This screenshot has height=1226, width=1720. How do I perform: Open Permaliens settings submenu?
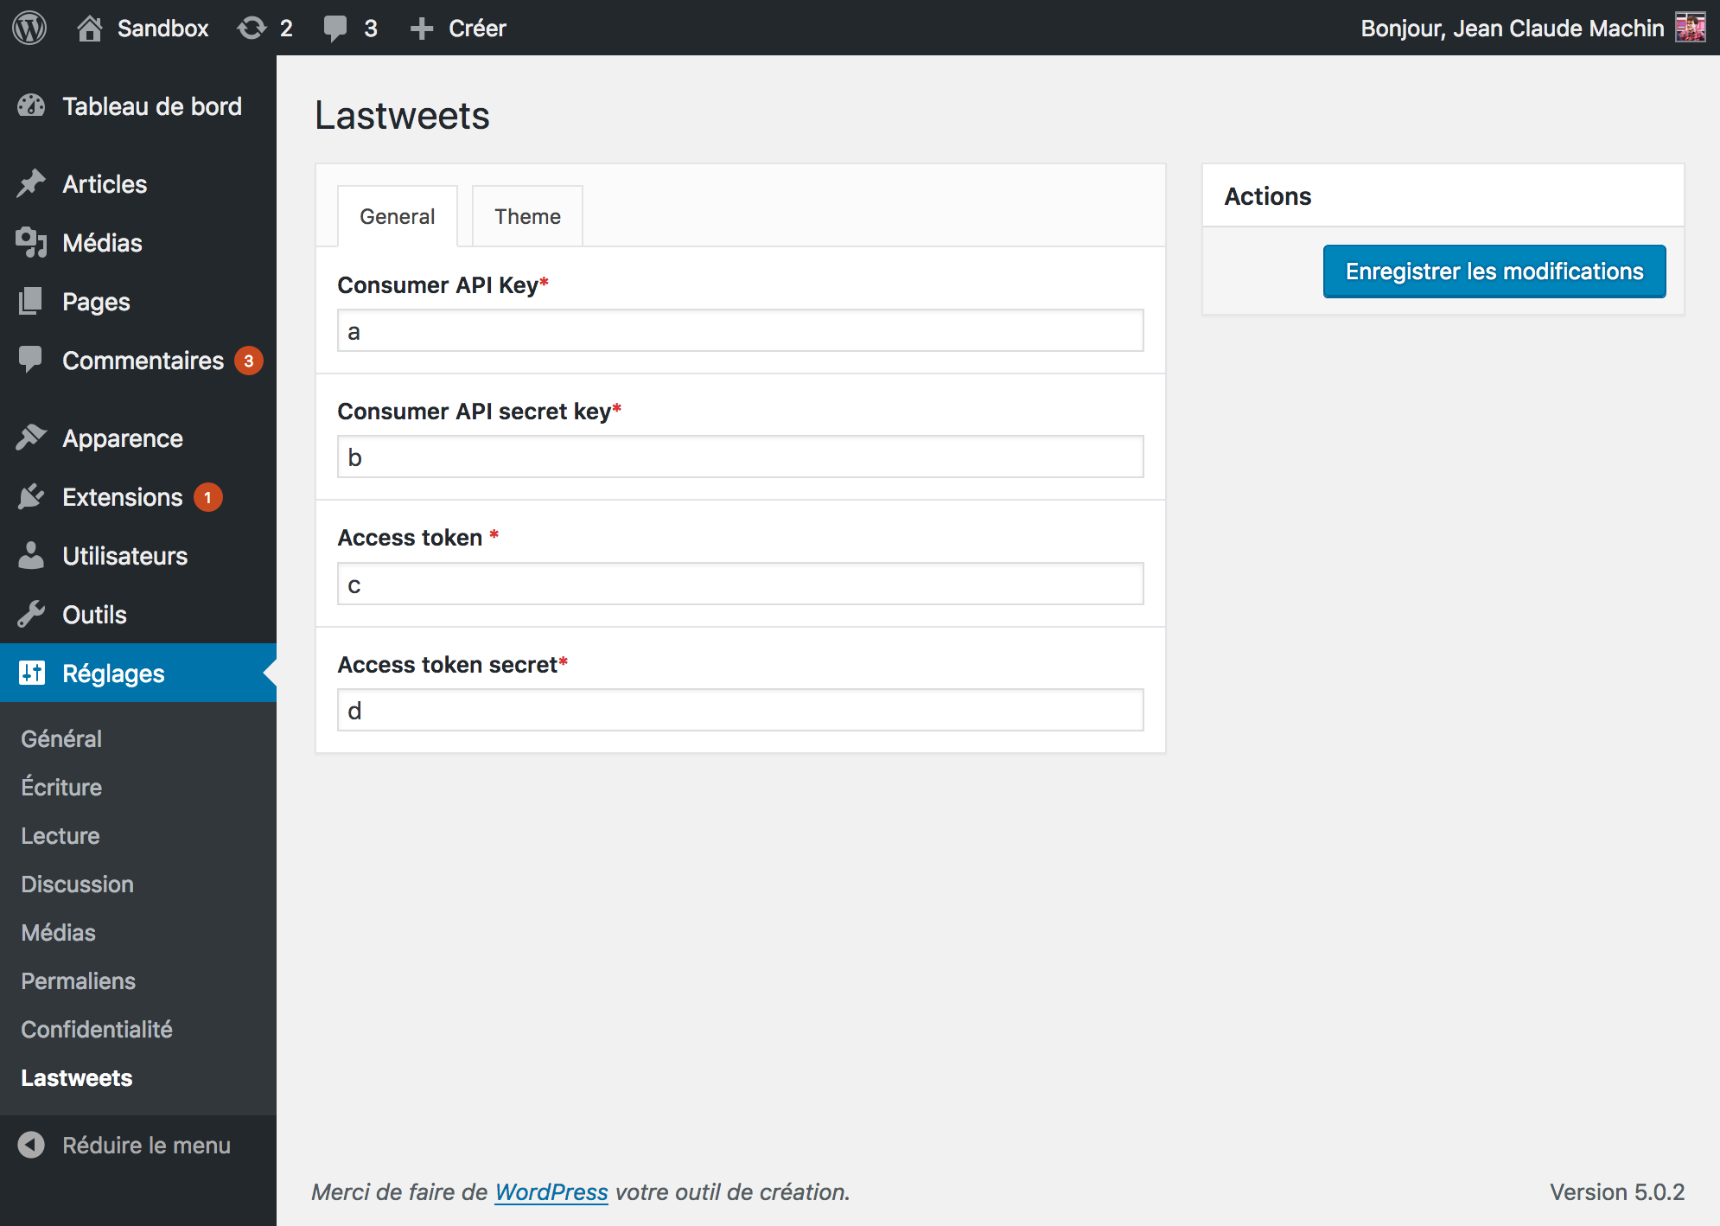(x=78, y=980)
